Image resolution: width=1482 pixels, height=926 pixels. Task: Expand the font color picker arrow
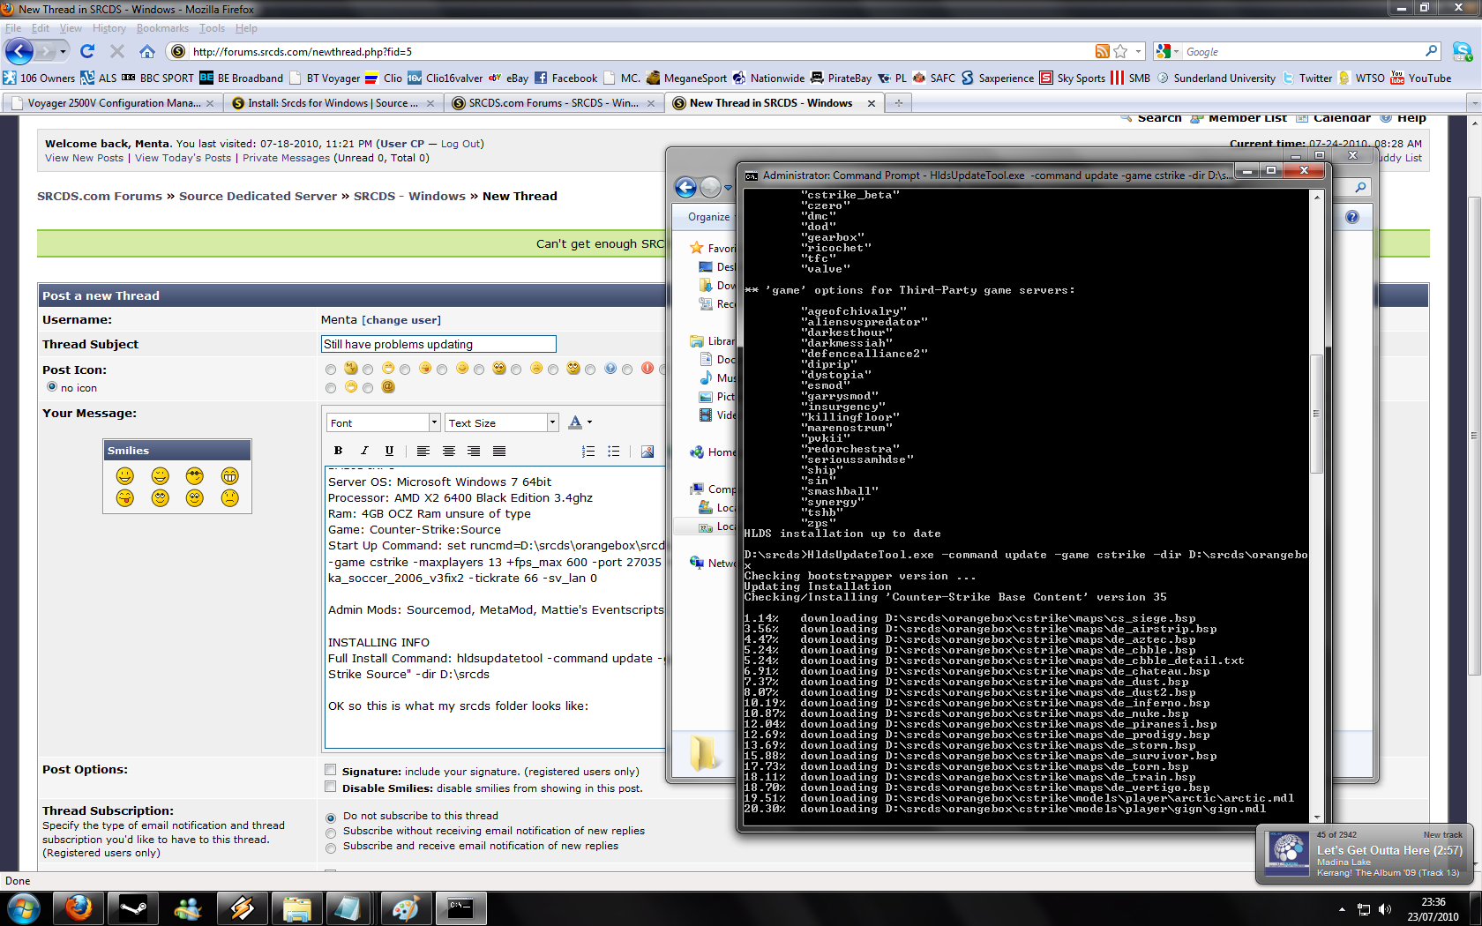click(x=590, y=422)
